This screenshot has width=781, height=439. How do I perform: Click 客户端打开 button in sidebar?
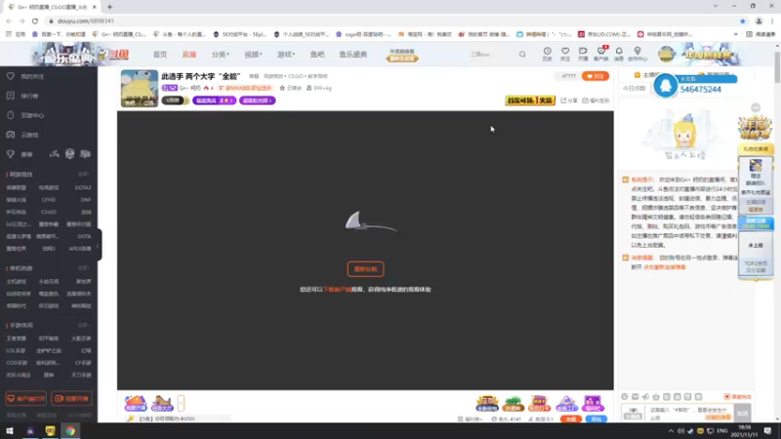click(26, 399)
